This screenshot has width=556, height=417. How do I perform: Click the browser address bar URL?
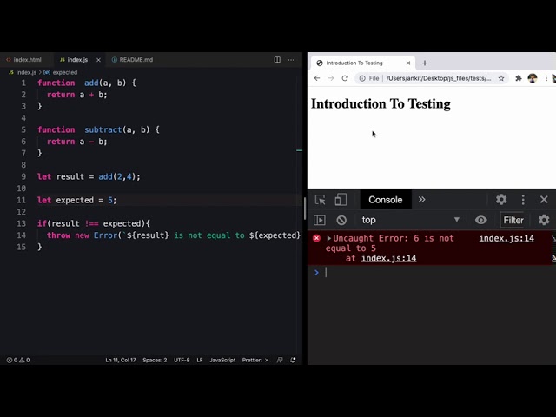tap(439, 78)
